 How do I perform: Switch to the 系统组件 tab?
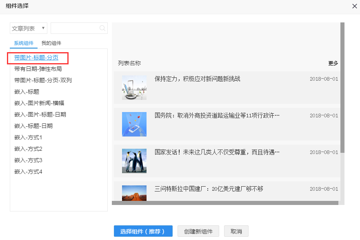point(24,43)
